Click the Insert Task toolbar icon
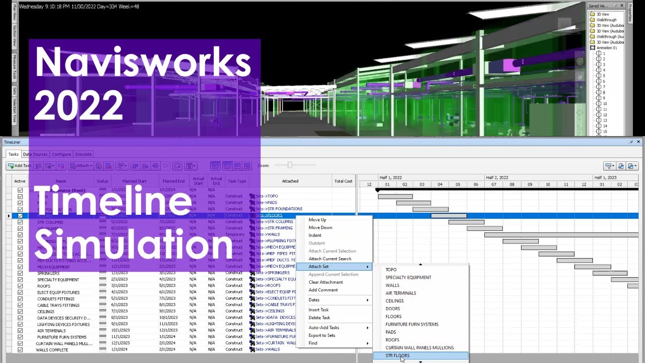 (38, 166)
